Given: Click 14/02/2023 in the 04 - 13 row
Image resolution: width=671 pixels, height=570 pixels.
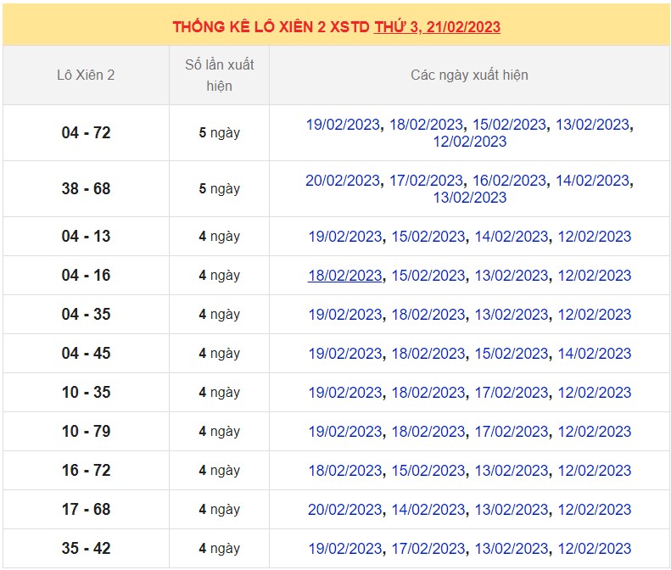Looking at the screenshot, I should coord(512,237).
